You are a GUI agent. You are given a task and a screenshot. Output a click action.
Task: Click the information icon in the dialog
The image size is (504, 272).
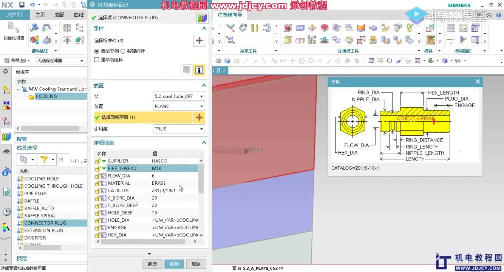pos(199,70)
